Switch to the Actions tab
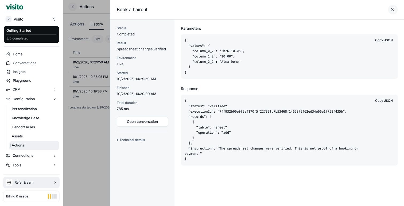Viewport: 404px width, 206px height. [77, 24]
